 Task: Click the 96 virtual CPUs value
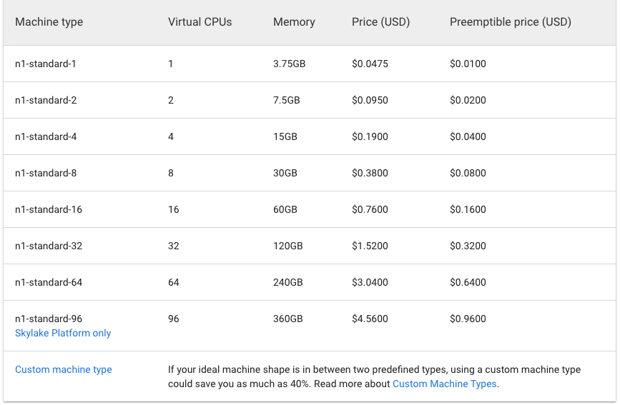[x=174, y=319]
